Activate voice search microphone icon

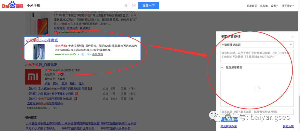(126, 6)
